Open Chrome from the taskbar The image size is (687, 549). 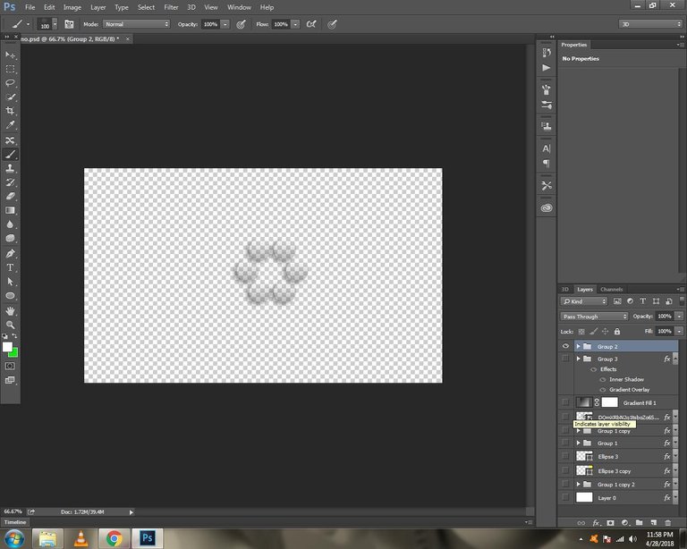point(114,538)
